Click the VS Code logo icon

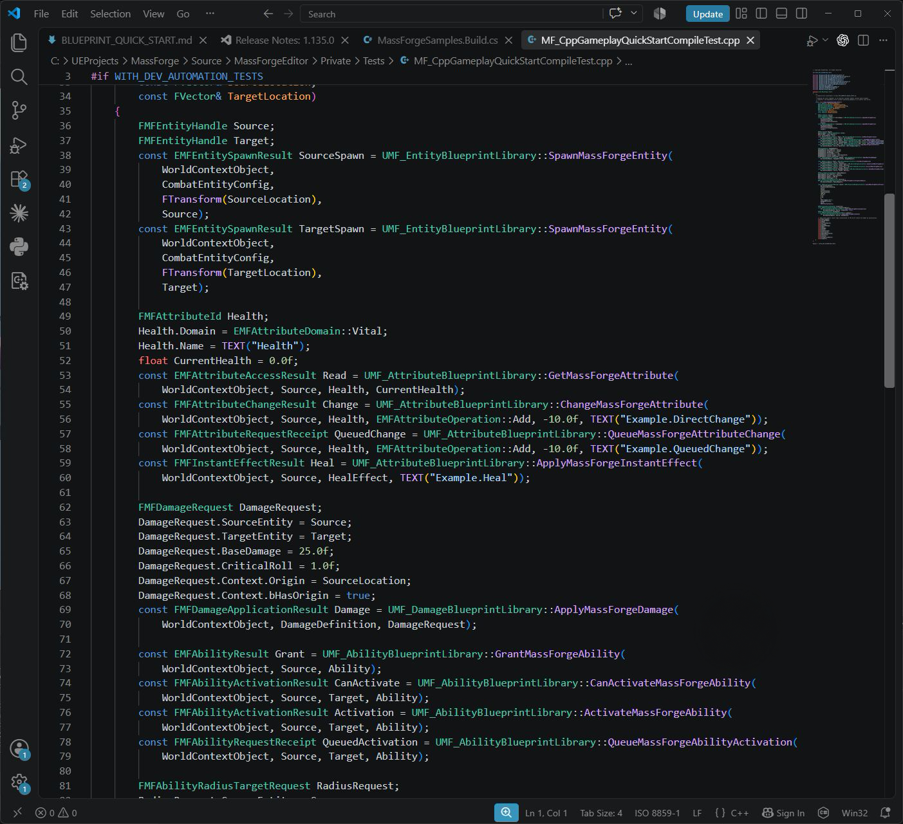tap(14, 14)
